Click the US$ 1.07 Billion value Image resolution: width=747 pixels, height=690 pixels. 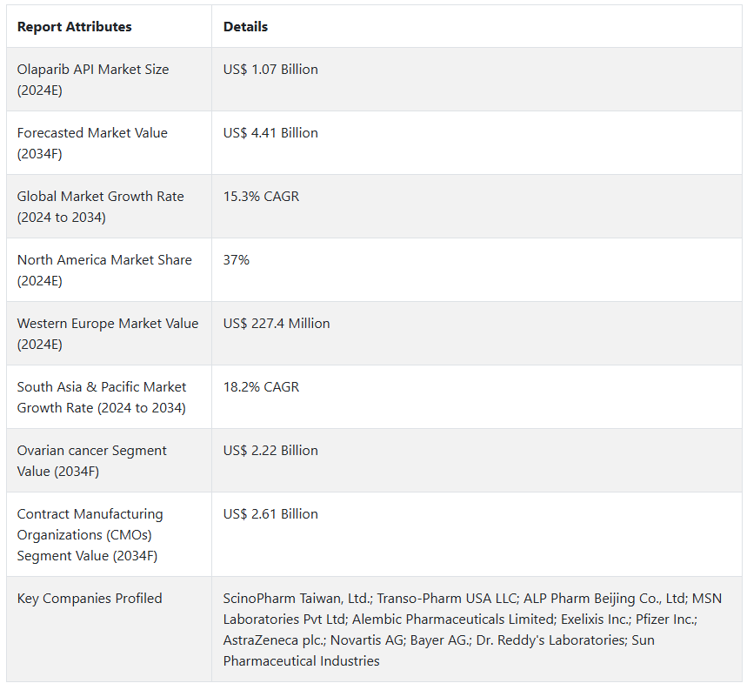point(270,70)
